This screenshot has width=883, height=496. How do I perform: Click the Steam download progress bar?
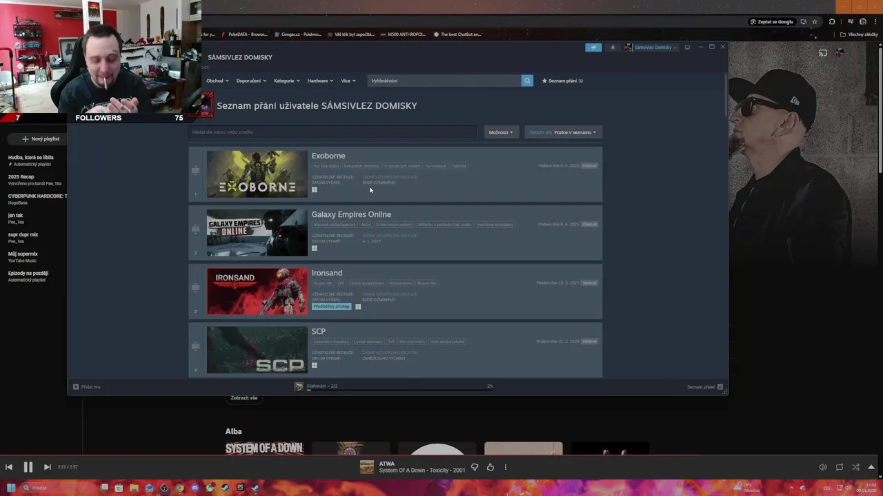[400, 390]
